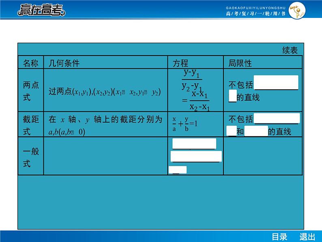
Task: Click the 高考复习一轮用书 header text
Action: pyautogui.click(x=255, y=13)
